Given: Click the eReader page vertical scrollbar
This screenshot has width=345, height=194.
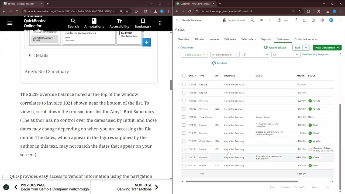Looking at the screenshot, I should coord(171,85).
